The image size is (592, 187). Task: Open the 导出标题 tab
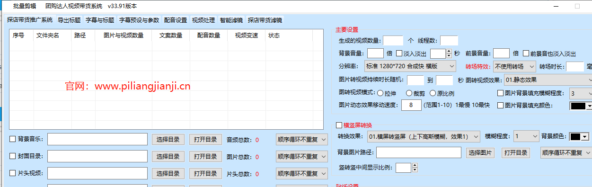tap(69, 20)
